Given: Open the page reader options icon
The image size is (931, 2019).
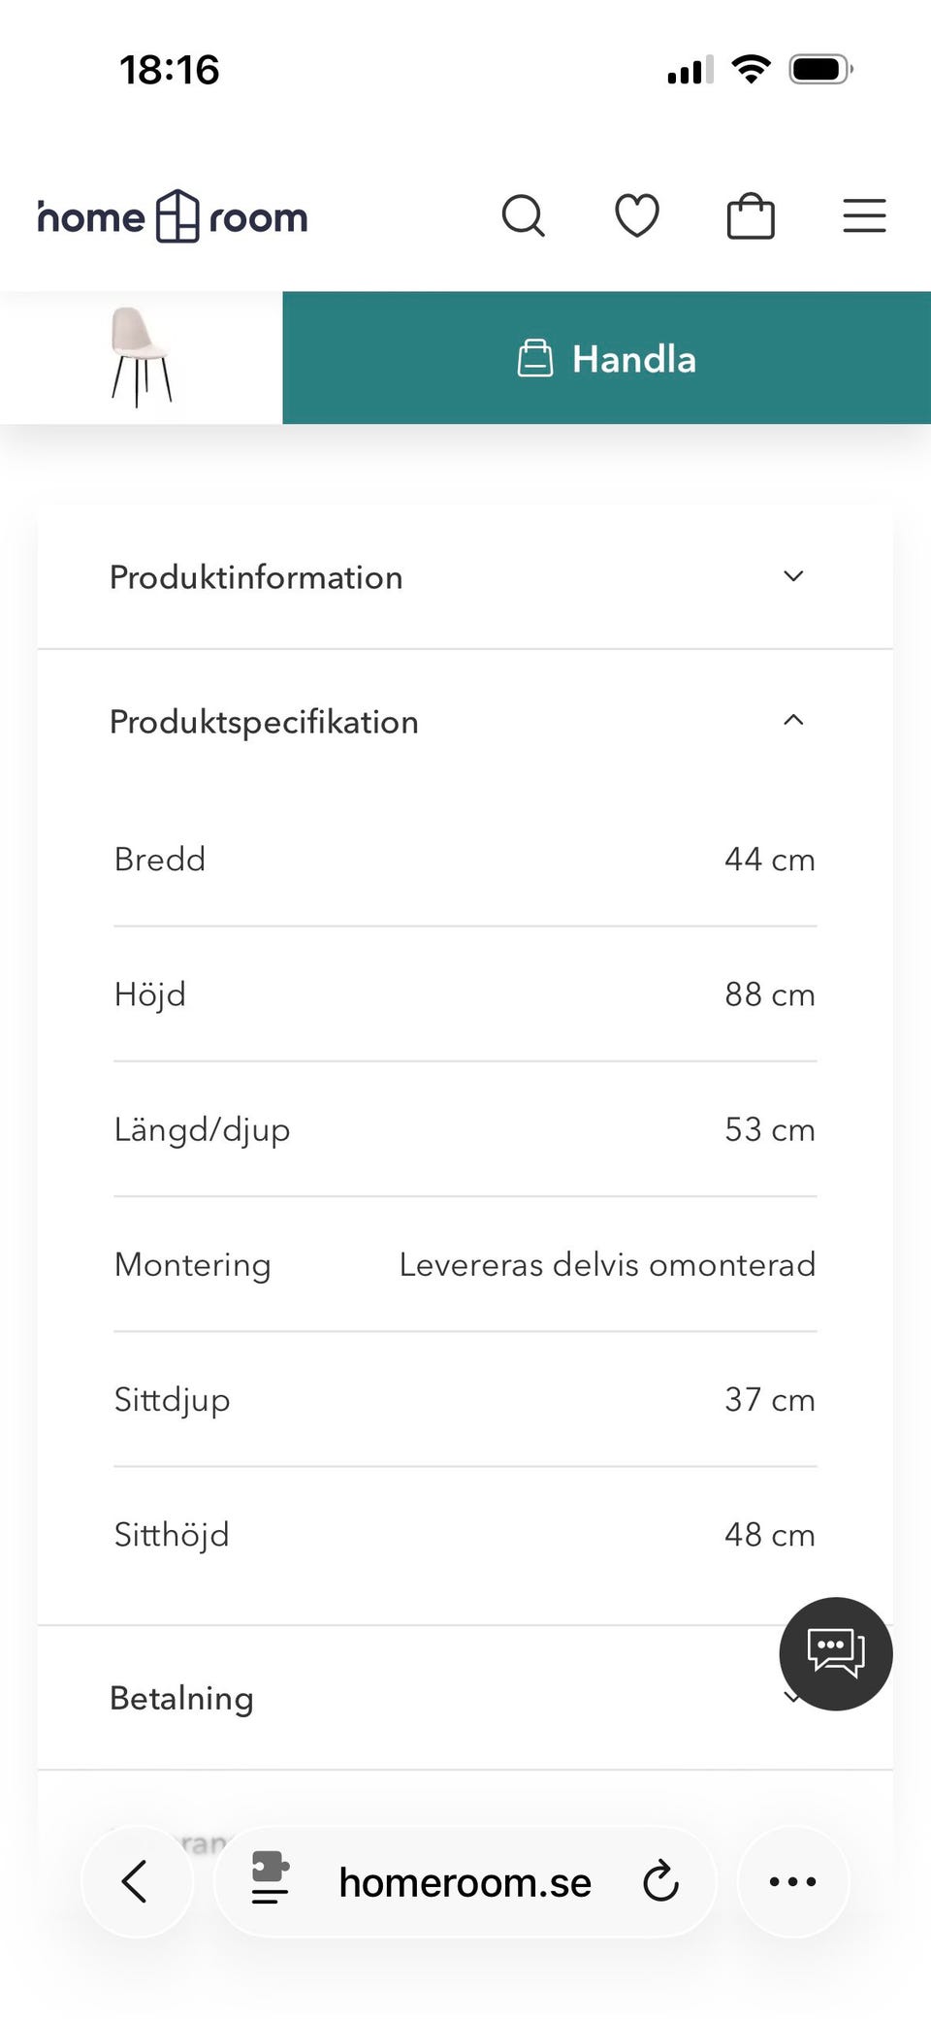Looking at the screenshot, I should (270, 1878).
